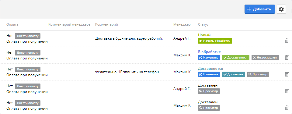Viewport: 292px width, 114px height.
Task: Click the Менеджер column header
Action: [182, 24]
